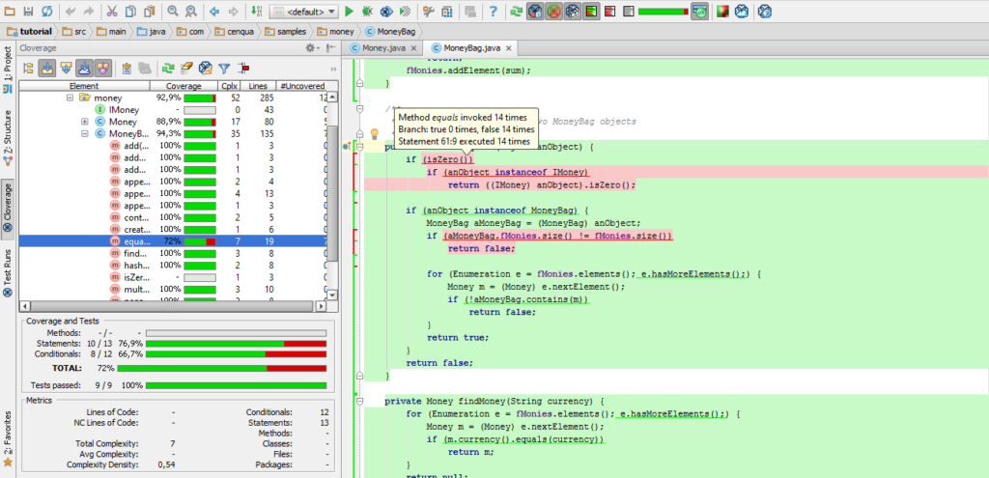Show more Cloverage toolbar items via chevron
Viewport: 989px width, 478px height.
(333, 69)
